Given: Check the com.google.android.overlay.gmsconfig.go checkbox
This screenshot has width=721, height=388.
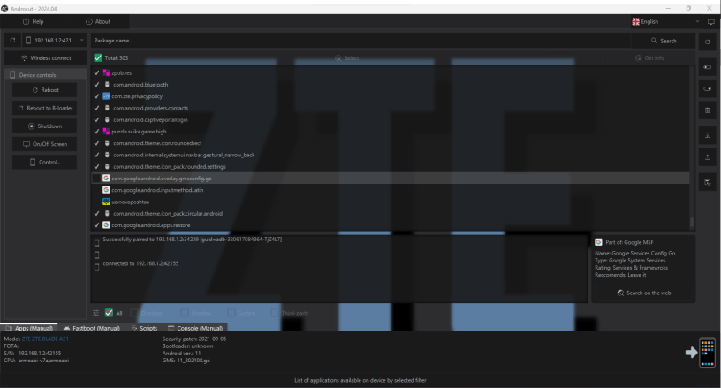Looking at the screenshot, I should 96,178.
